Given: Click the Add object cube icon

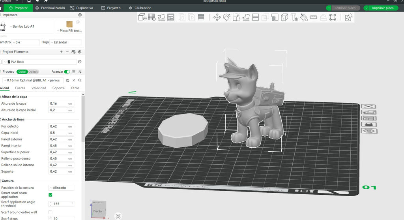Looking at the screenshot, I should 142,17.
